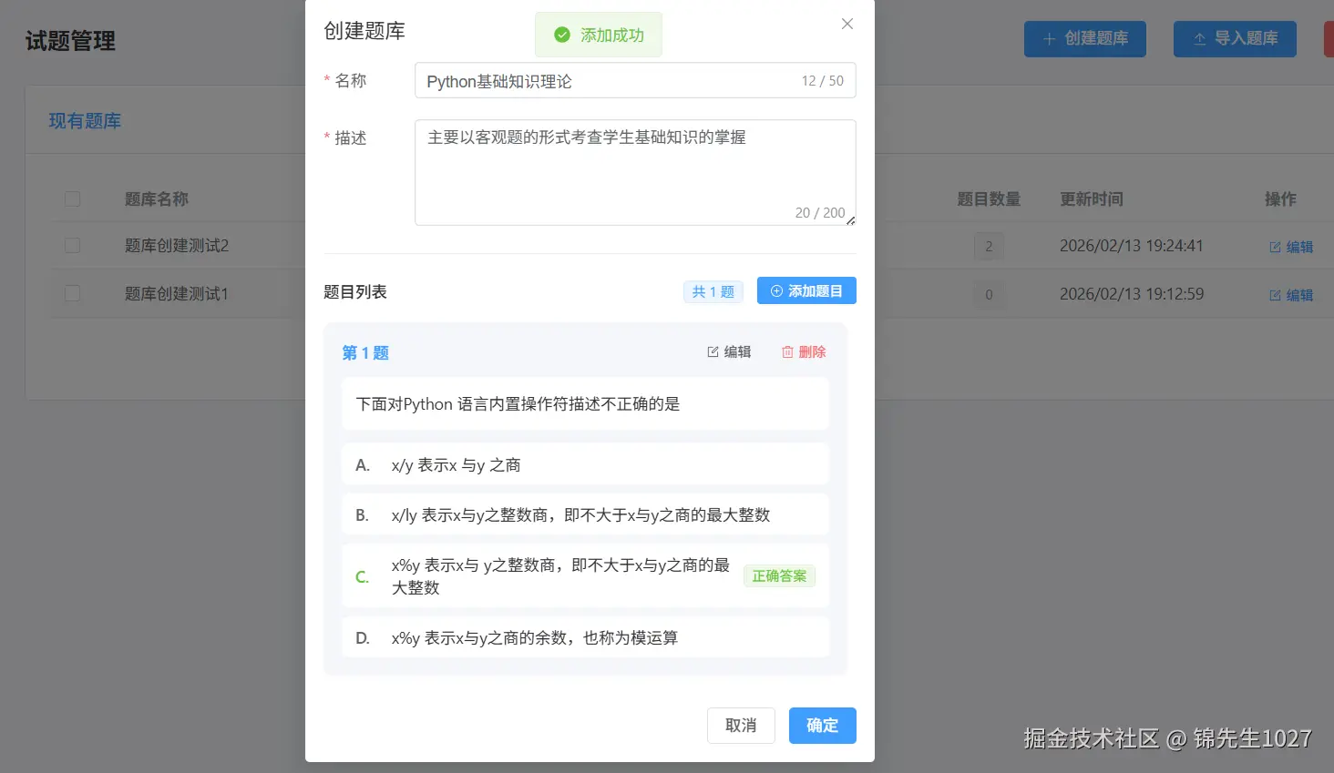The image size is (1334, 773).
Task: Click the 取消 cancel button
Action: pyautogui.click(x=741, y=726)
